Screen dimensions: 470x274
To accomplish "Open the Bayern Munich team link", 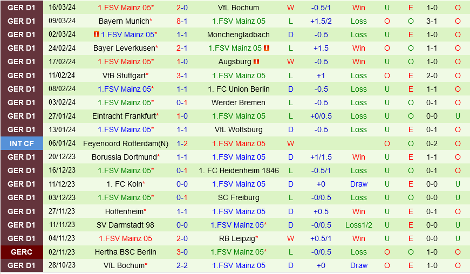I will [124, 21].
